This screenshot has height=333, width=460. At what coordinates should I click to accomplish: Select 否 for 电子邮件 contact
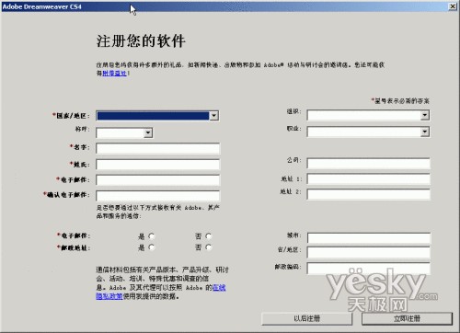(x=209, y=236)
